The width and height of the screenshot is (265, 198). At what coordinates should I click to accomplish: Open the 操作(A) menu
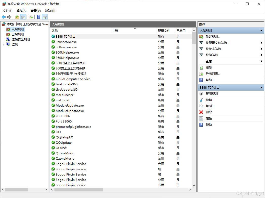[x=21, y=11]
